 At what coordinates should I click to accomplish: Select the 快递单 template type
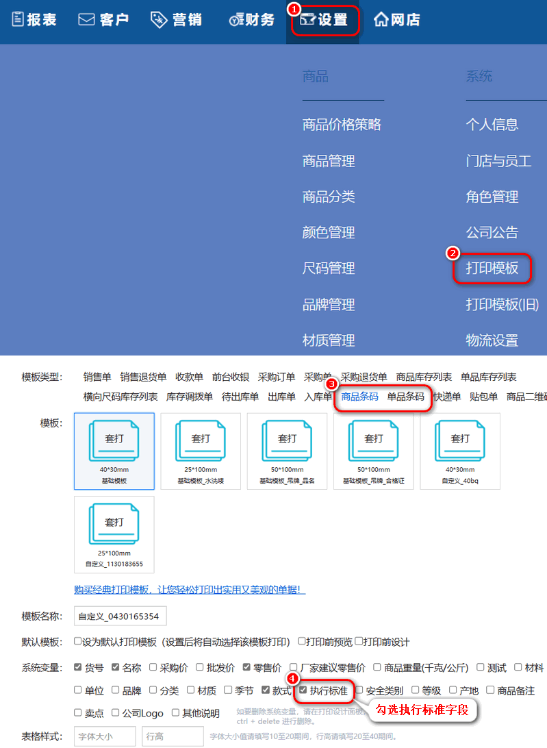coord(447,397)
